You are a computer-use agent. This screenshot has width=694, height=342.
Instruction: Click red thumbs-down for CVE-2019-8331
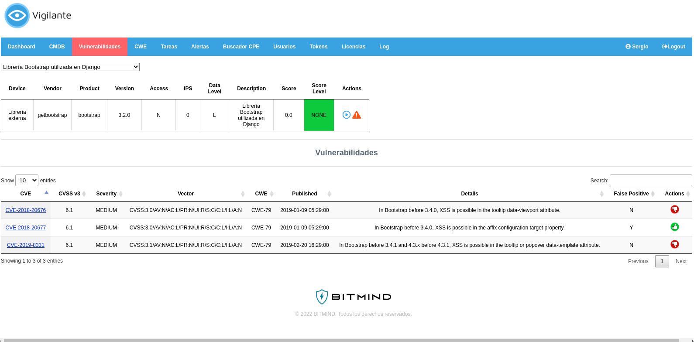675,244
